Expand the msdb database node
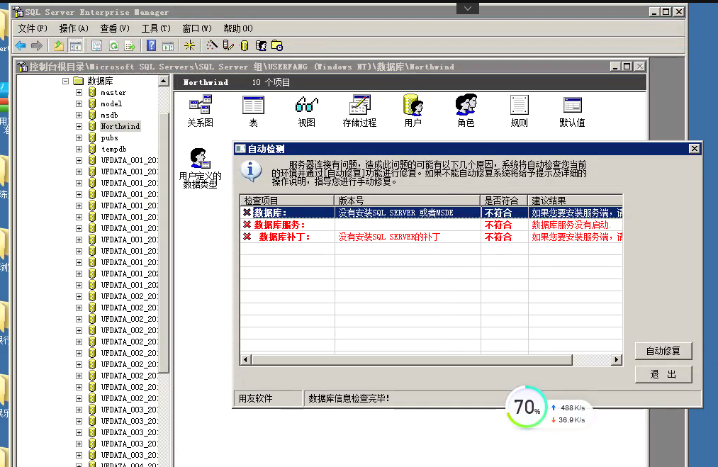Image resolution: width=718 pixels, height=467 pixels. pos(79,116)
